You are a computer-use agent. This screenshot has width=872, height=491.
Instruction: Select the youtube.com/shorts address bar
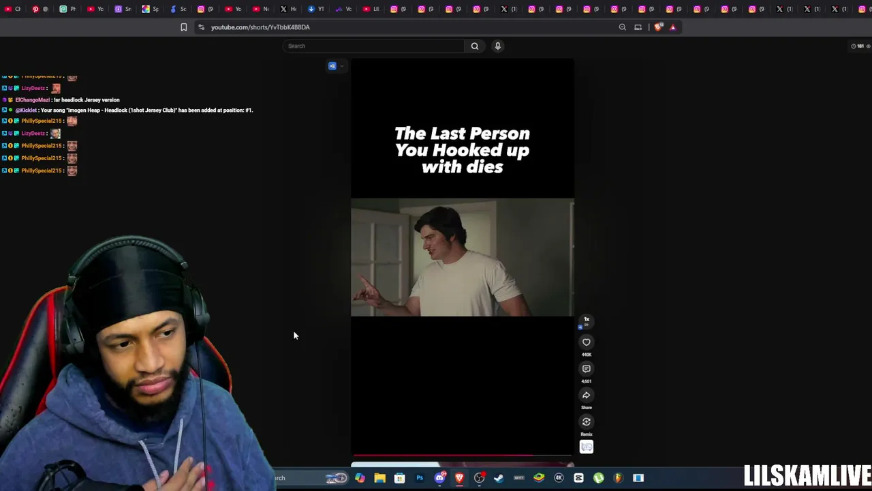coord(260,27)
